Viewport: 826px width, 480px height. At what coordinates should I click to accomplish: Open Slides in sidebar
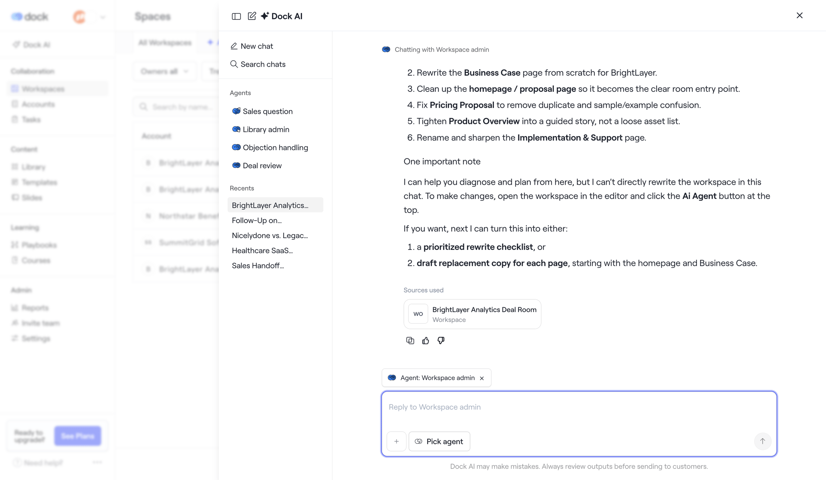click(27, 198)
